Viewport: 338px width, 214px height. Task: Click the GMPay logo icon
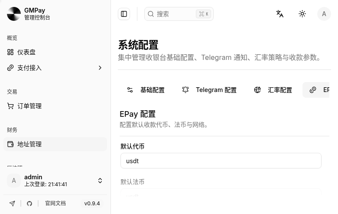coord(14,14)
